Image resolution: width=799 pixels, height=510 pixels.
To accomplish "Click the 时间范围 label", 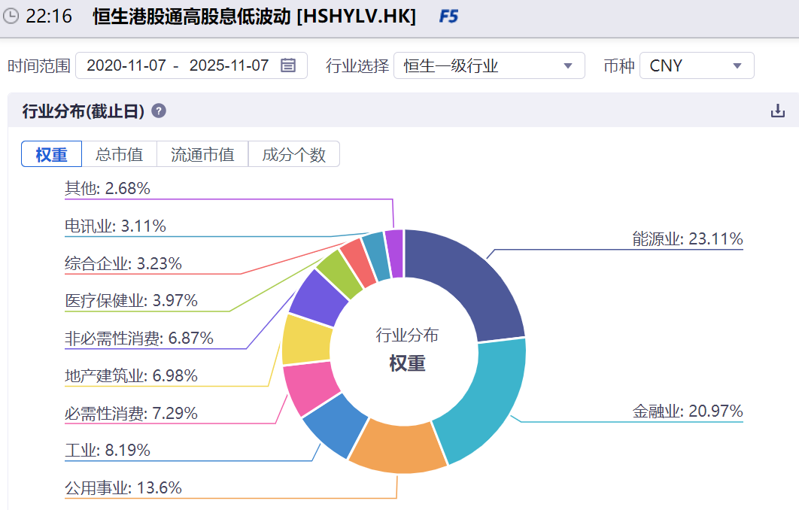I will pos(38,65).
